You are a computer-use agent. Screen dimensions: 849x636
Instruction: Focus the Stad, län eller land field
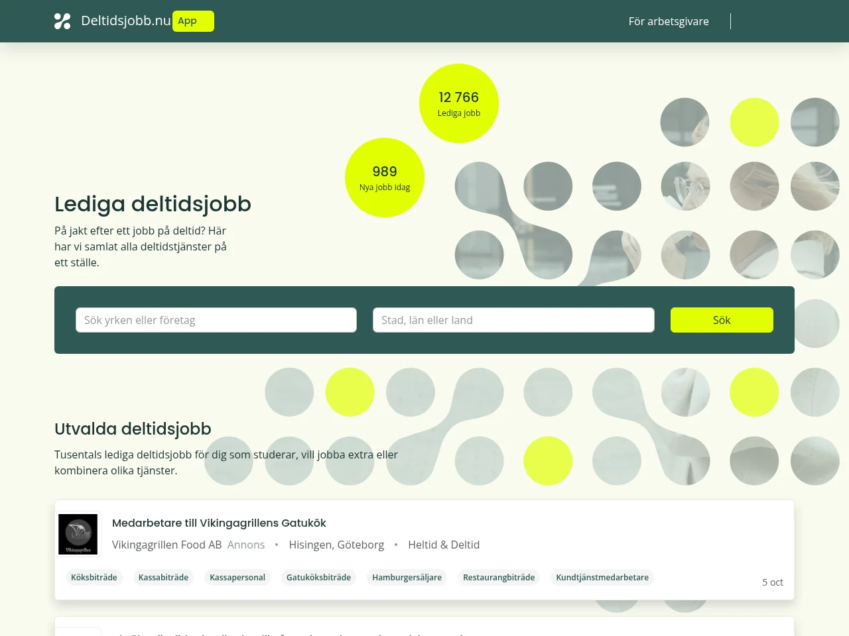pyautogui.click(x=513, y=320)
